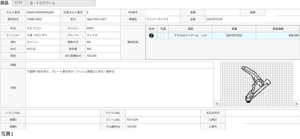
Task: Toggle the 欠品 checkbox for Fサスロワーアーム
Action: point(162,35)
